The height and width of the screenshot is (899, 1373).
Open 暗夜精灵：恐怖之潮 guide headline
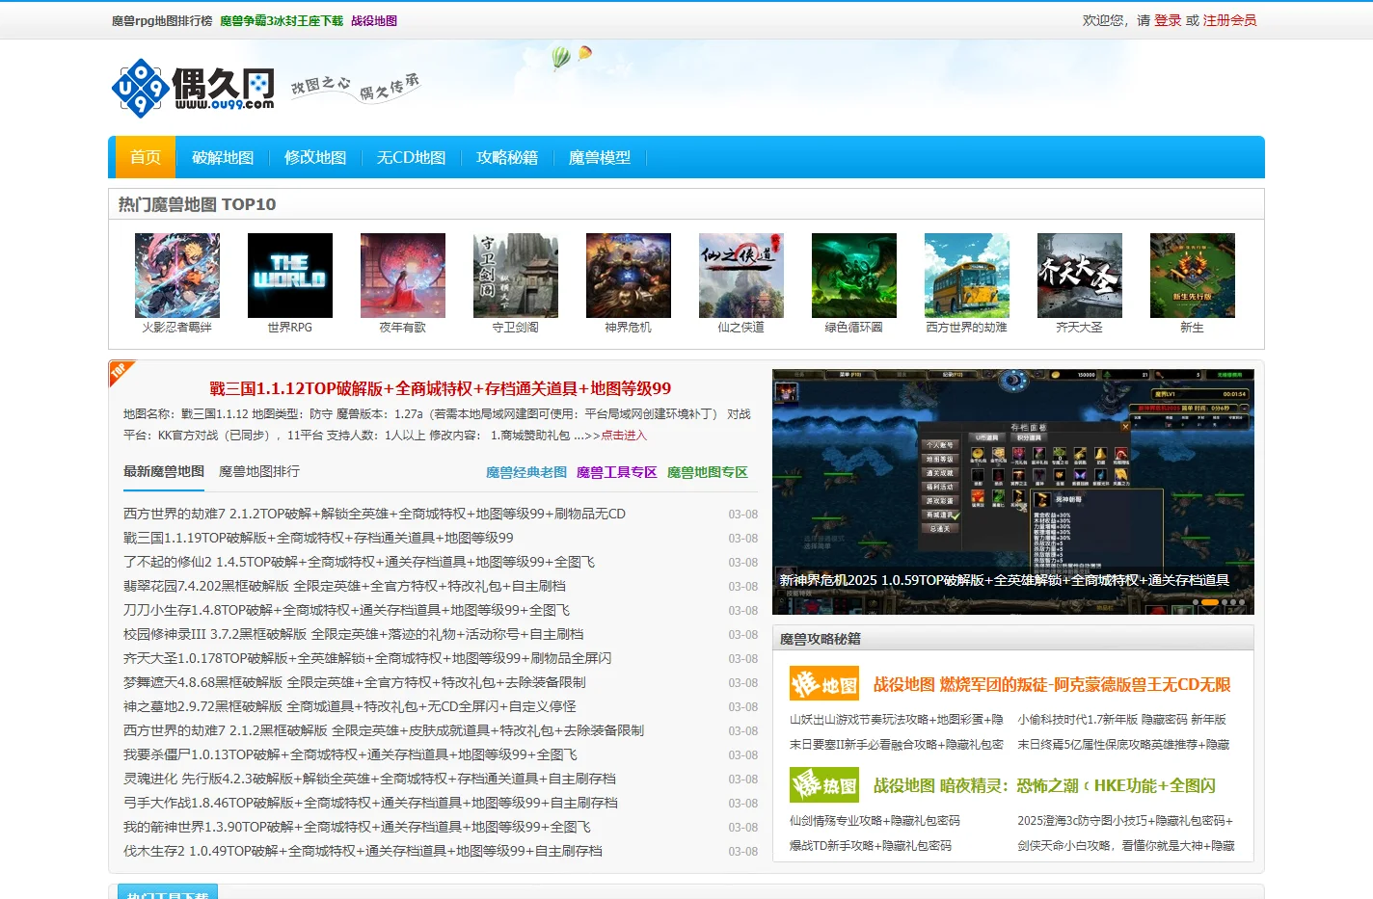coord(1044,785)
